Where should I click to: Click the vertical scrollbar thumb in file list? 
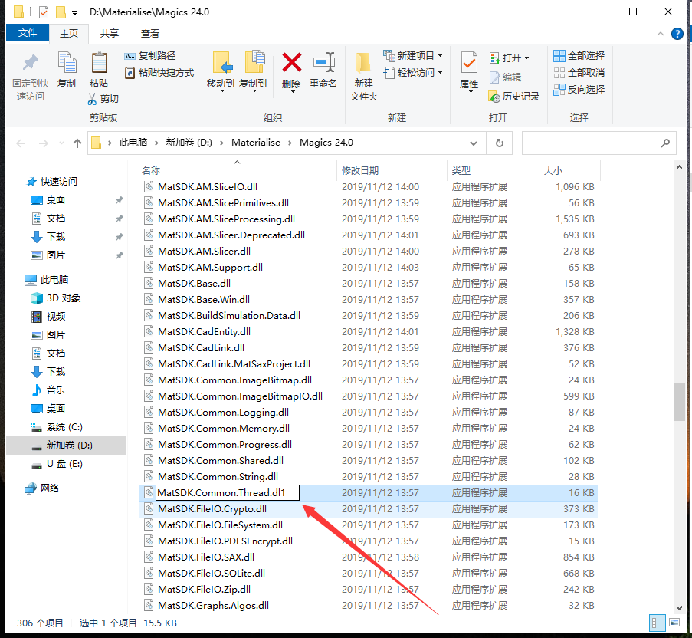point(679,402)
